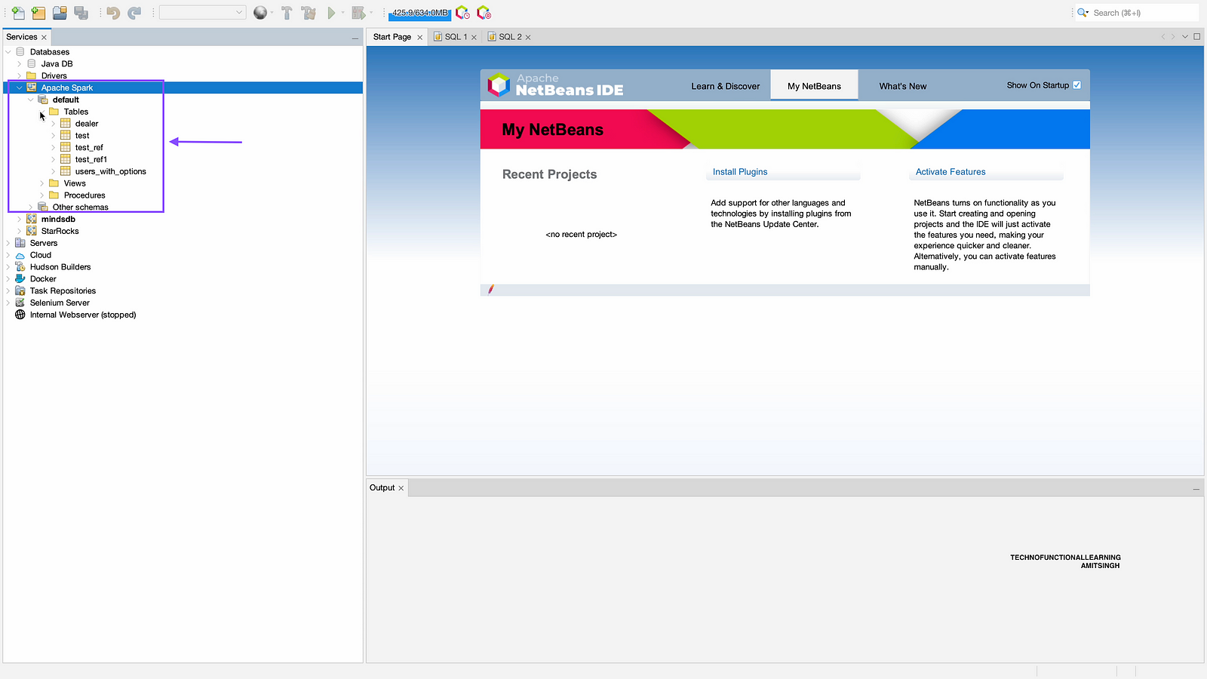1207x679 pixels.
Task: Click the Undo arrow icon
Action: [113, 13]
